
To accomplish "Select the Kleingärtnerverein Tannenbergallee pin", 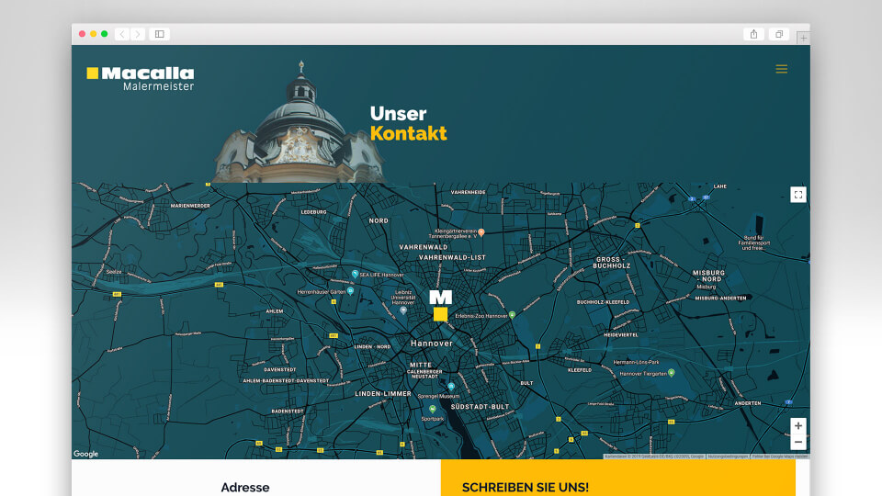I will point(481,232).
